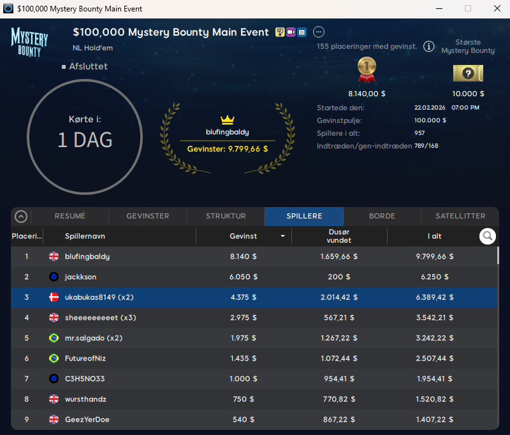Viewport: 510px width, 435px height.
Task: Go to the Satellitter tab
Action: coord(460,216)
